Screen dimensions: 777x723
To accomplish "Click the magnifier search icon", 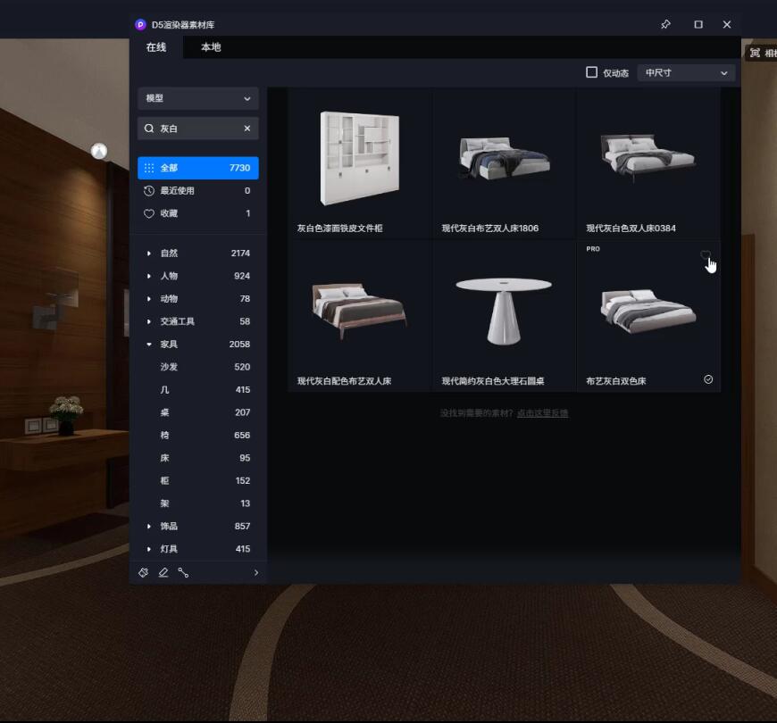I will coord(148,129).
